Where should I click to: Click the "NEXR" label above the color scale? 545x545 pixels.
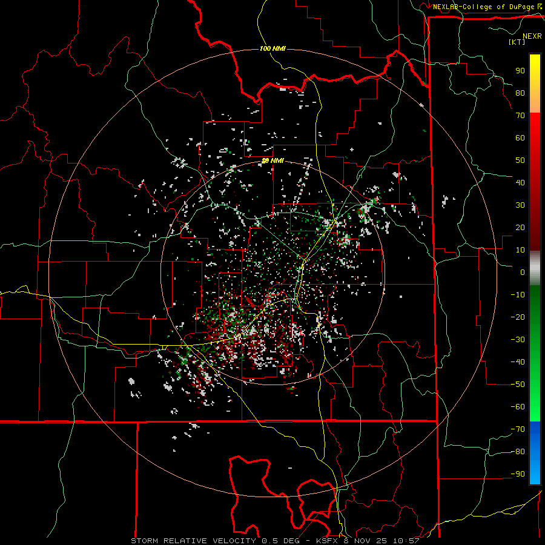(x=532, y=36)
